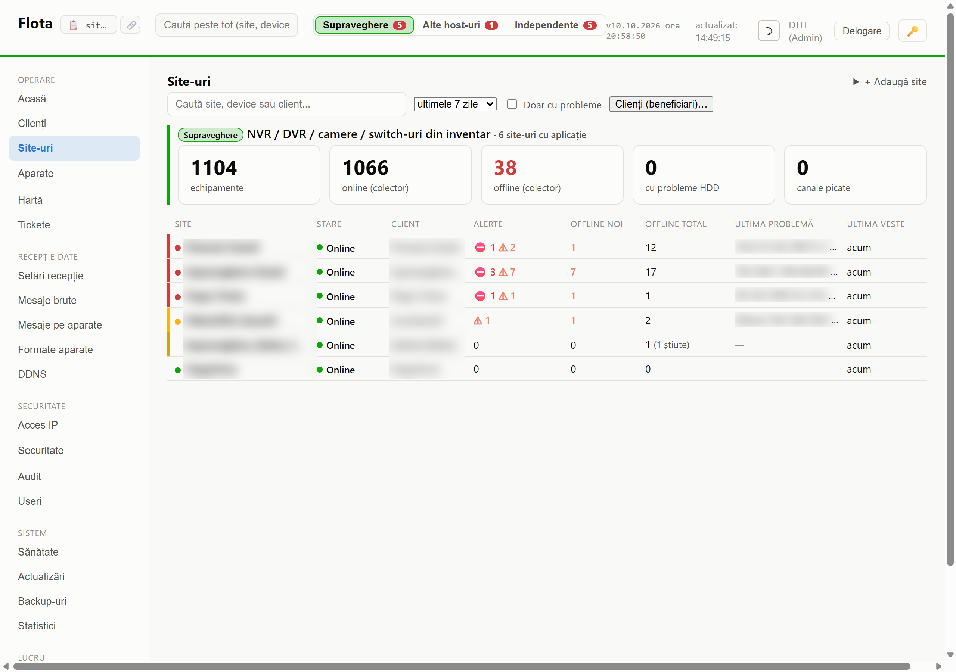Image resolution: width=956 pixels, height=672 pixels.
Task: Switch to the Alte host-uri tab
Action: [460, 25]
